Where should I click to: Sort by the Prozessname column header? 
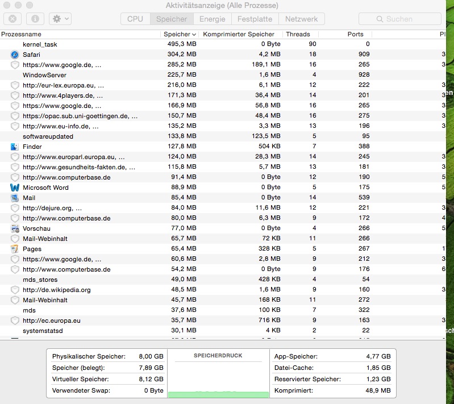point(80,34)
